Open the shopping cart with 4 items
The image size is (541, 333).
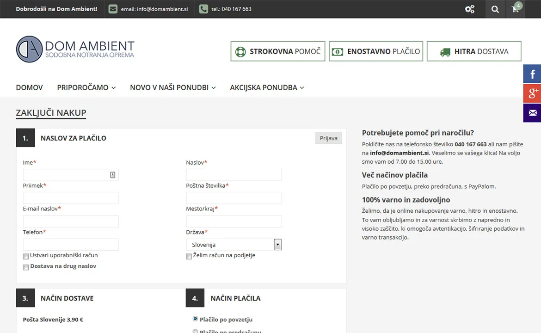pyautogui.click(x=516, y=9)
